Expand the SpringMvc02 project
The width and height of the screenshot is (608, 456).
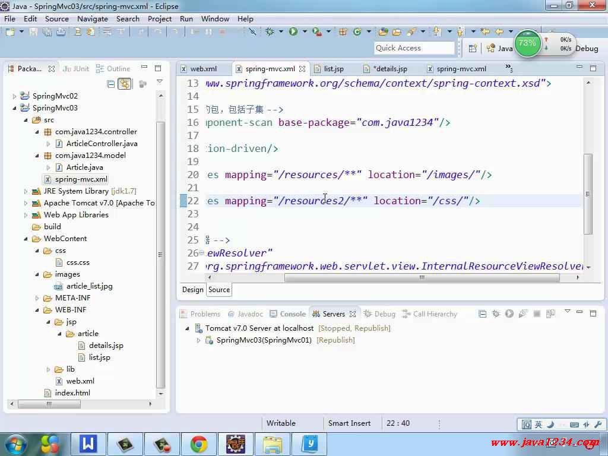(14, 96)
